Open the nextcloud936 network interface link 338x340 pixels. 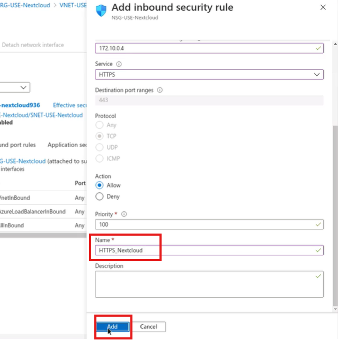[x=20, y=105]
